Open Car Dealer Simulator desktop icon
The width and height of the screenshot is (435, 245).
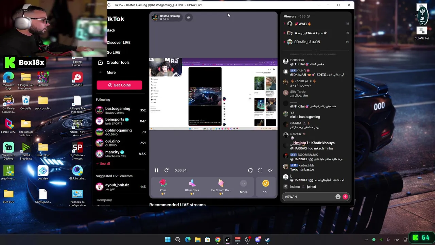[8, 104]
